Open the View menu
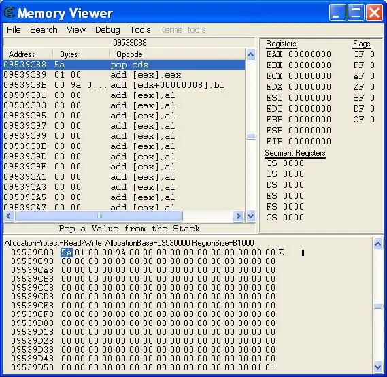 [76, 30]
